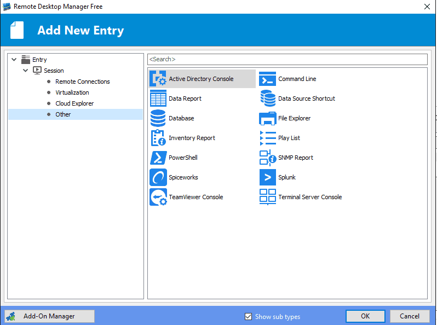Click the Database label
The image size is (437, 325).
pos(181,118)
